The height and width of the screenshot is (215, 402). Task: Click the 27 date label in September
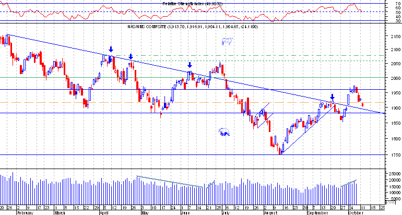tap(343, 208)
